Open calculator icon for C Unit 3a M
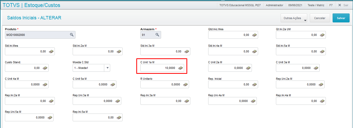This screenshot has height=128, width=353. point(316,68)
